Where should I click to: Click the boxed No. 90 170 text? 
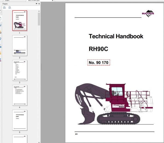coord(98,63)
